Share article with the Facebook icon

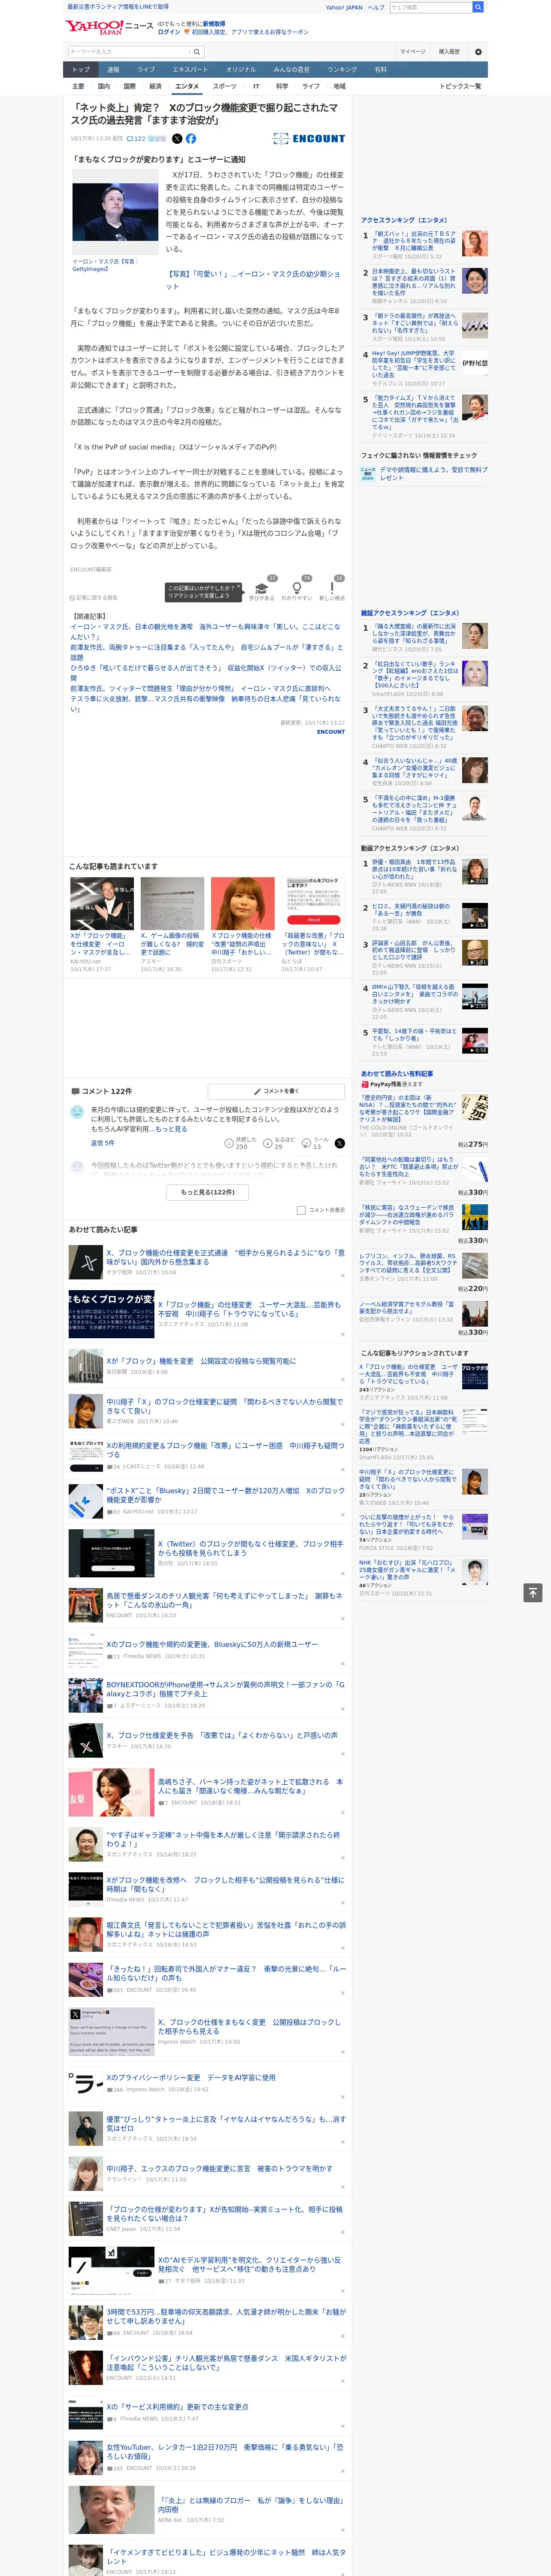pyautogui.click(x=191, y=139)
